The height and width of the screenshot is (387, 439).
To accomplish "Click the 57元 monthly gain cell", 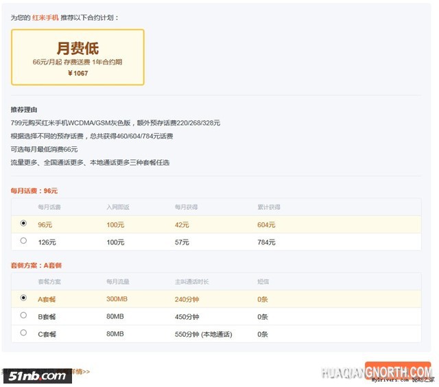I will (x=182, y=242).
